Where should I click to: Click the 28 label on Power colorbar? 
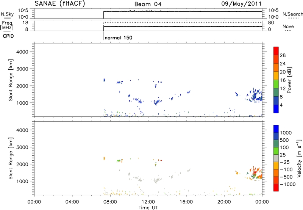(283, 55)
